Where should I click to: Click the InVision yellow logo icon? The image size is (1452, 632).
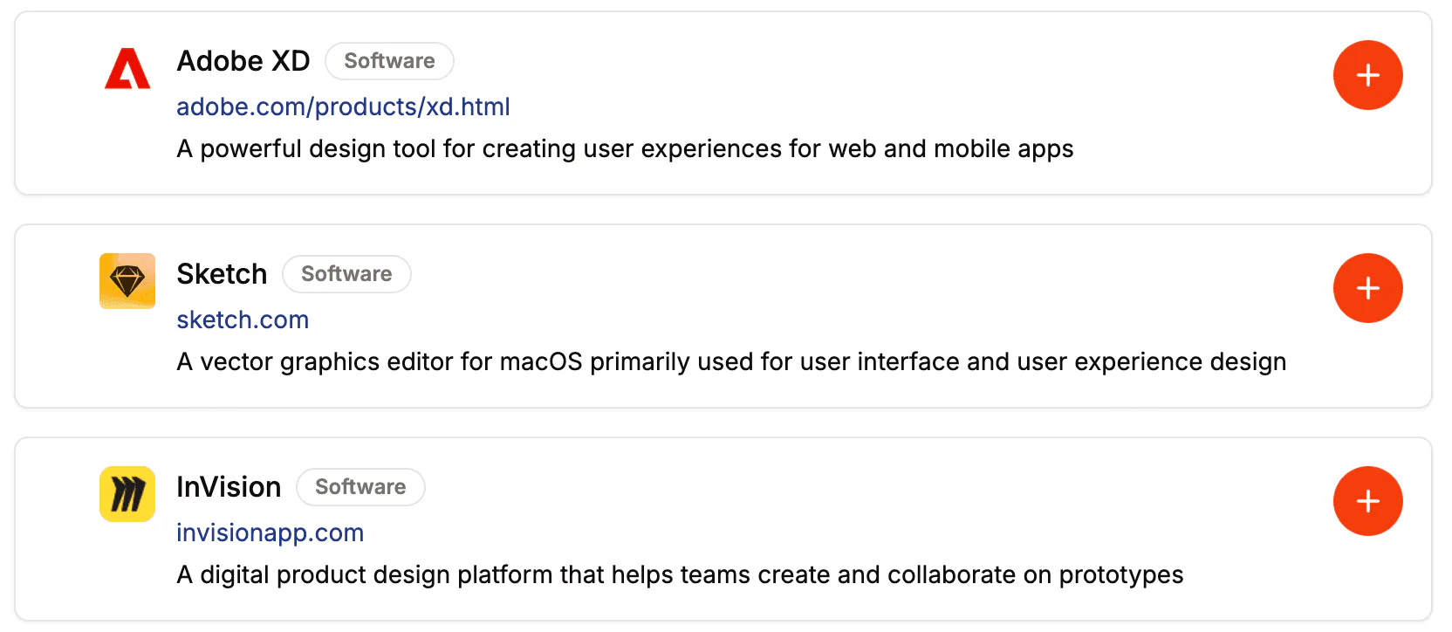127,494
